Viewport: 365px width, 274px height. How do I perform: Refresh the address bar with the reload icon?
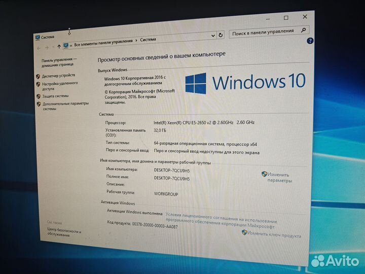click(x=221, y=35)
